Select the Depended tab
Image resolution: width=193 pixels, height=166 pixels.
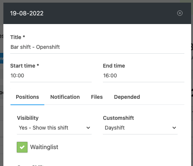(x=127, y=97)
